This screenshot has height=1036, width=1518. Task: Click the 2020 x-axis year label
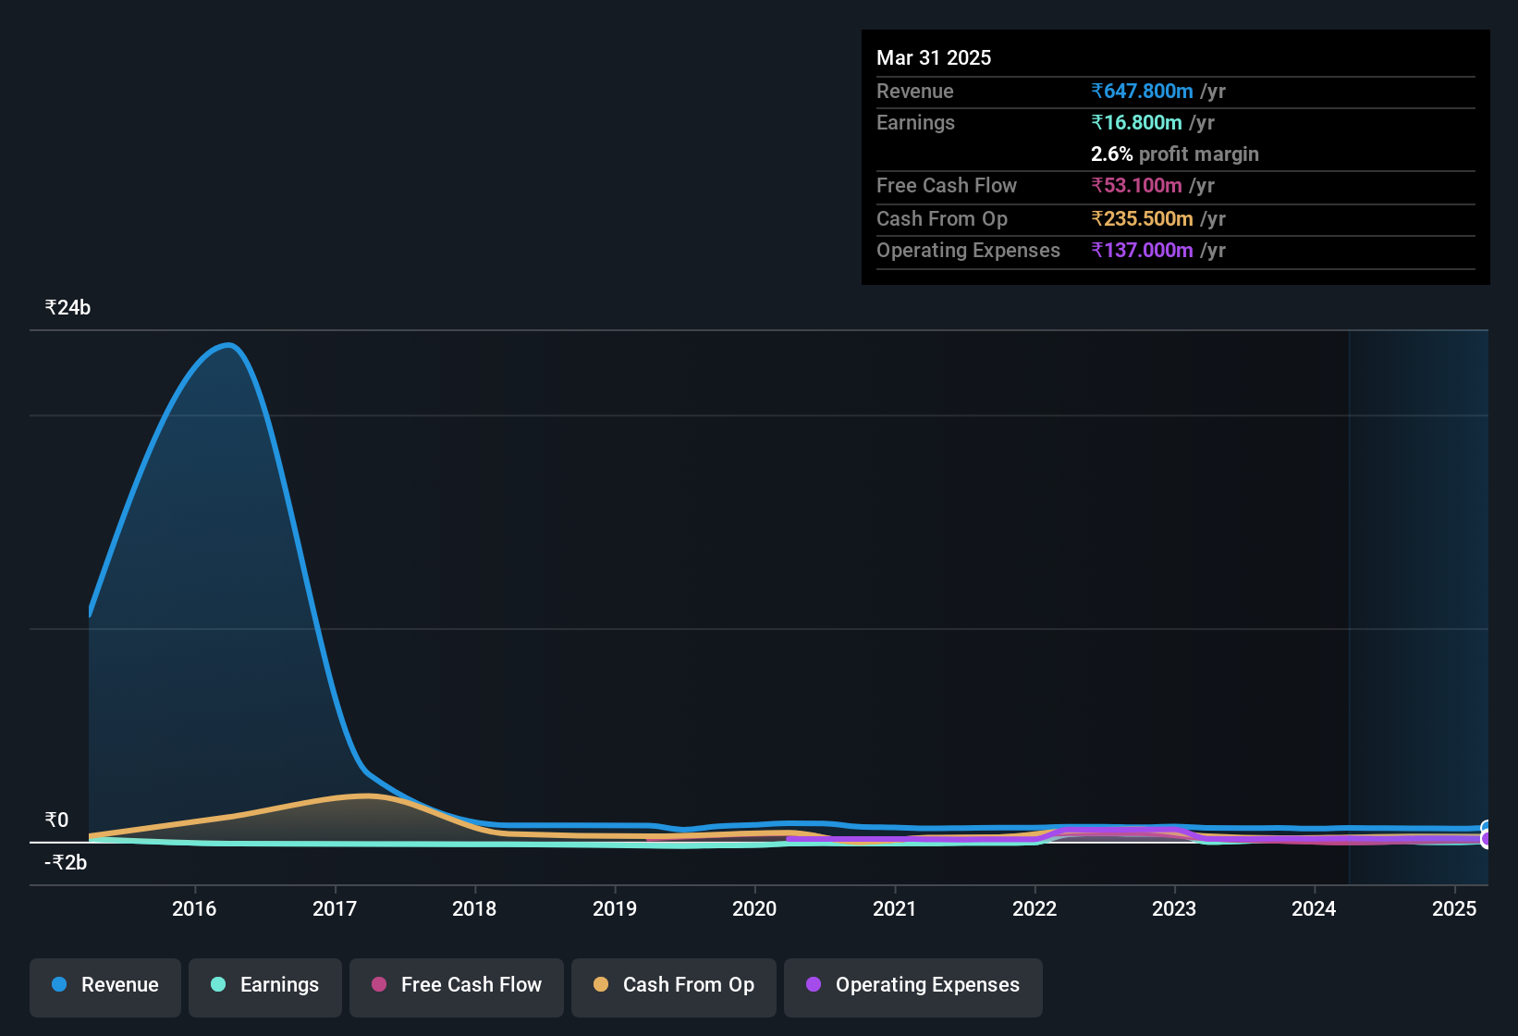754,908
